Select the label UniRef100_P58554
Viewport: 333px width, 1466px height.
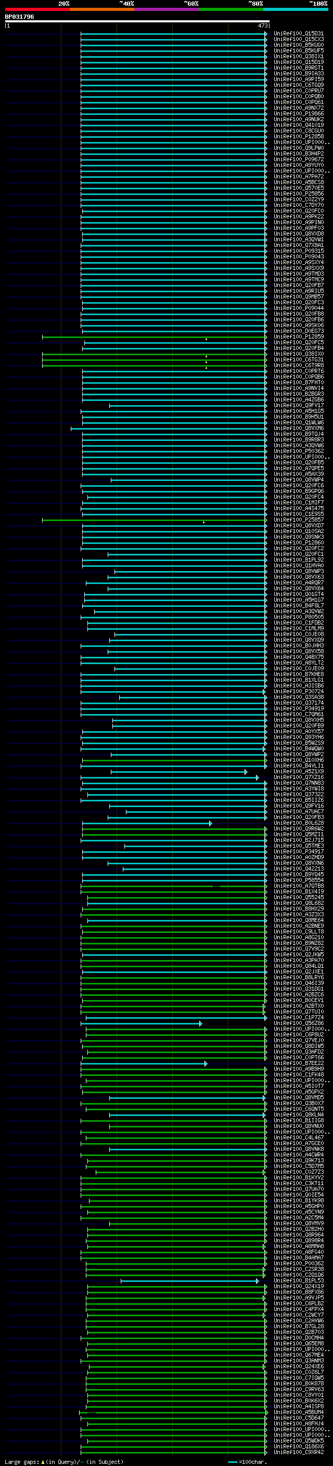pos(298,880)
